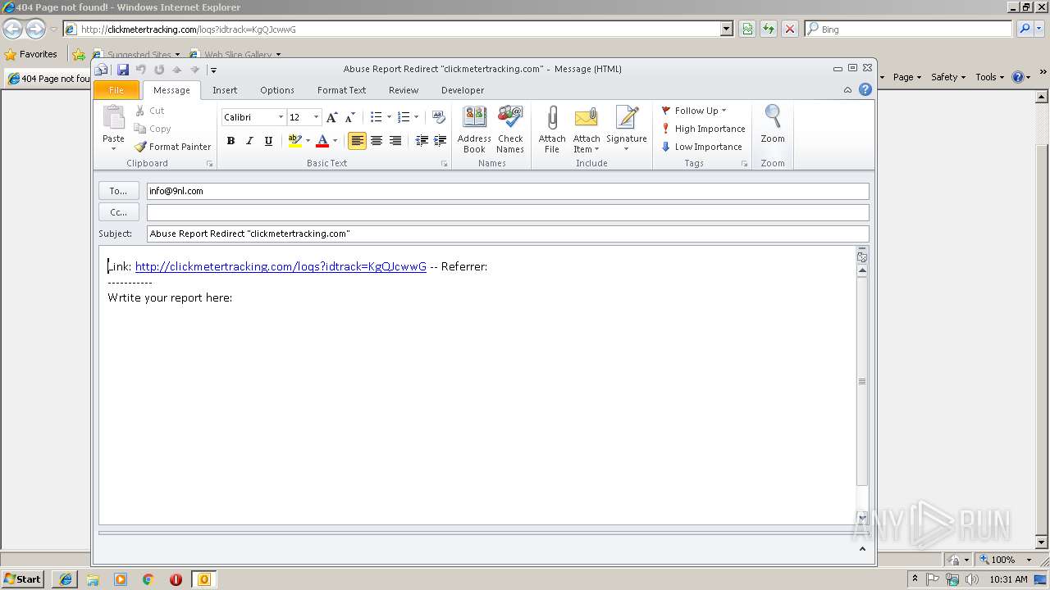Open Basic Text dialog launcher
The width and height of the screenshot is (1050, 590).
(445, 164)
